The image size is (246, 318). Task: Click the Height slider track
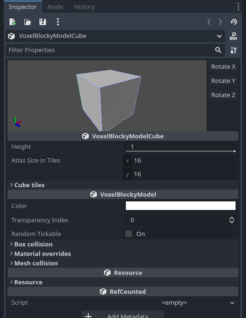(180, 151)
